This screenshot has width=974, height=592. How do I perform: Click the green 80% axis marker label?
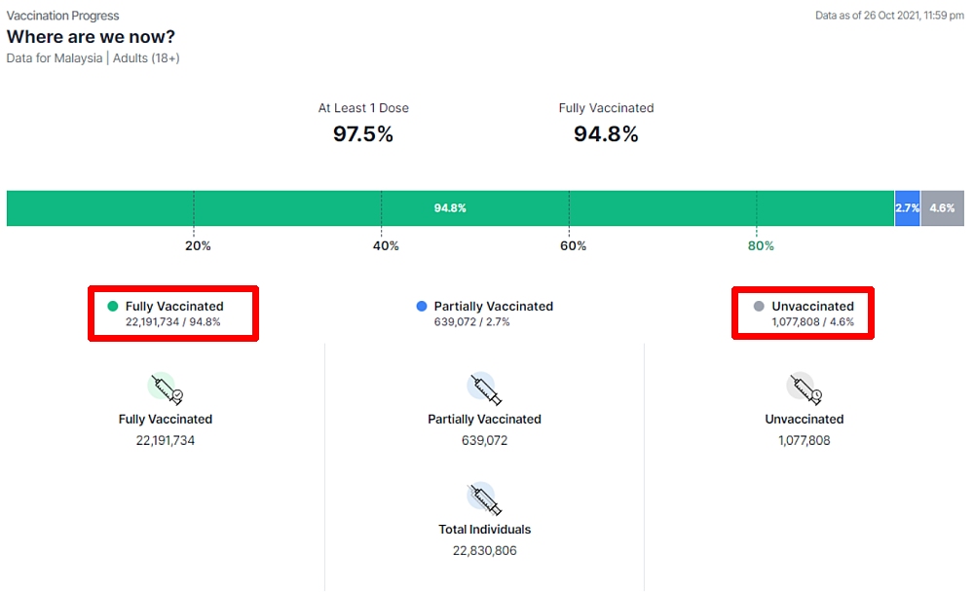pos(761,246)
